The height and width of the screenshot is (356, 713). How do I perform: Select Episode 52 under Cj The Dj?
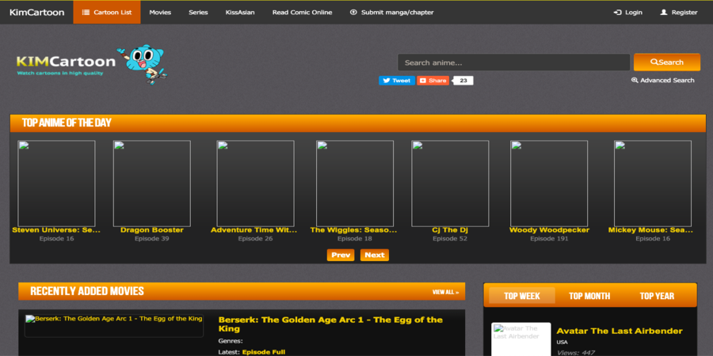pos(450,238)
